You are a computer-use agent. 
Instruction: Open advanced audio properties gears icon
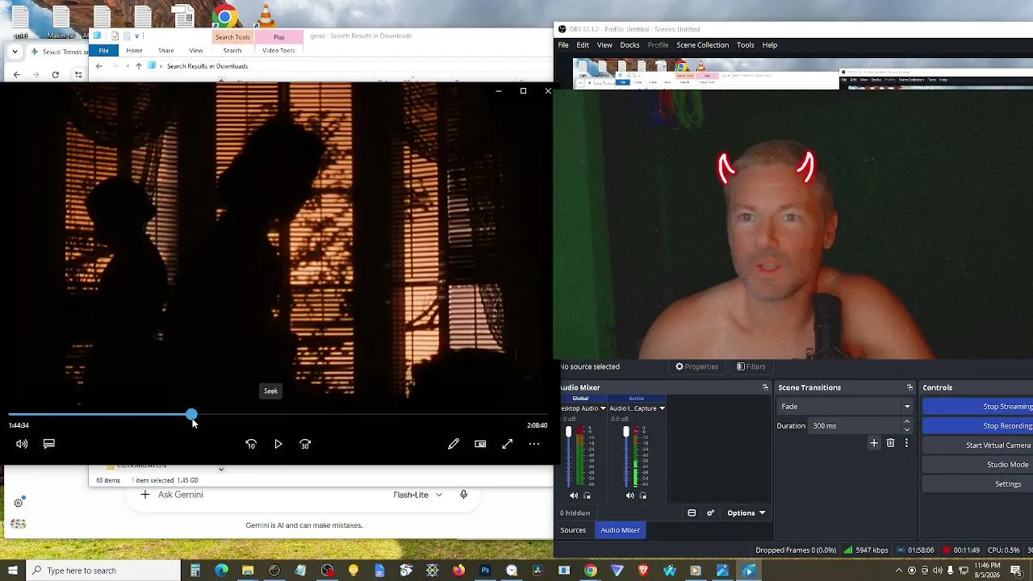711,513
